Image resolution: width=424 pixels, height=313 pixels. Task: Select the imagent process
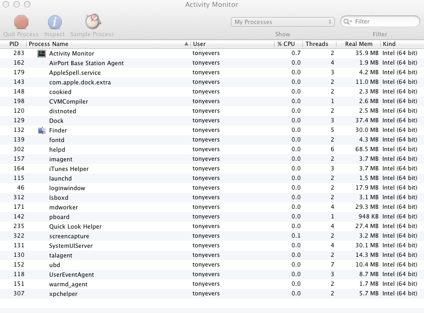(x=212, y=159)
